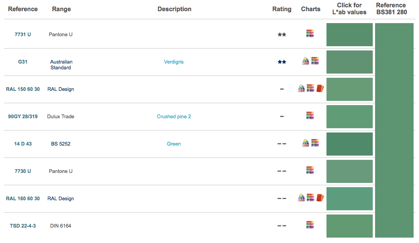The height and width of the screenshot is (243, 419).
Task: Click the Rating column header
Action: coord(282,9)
